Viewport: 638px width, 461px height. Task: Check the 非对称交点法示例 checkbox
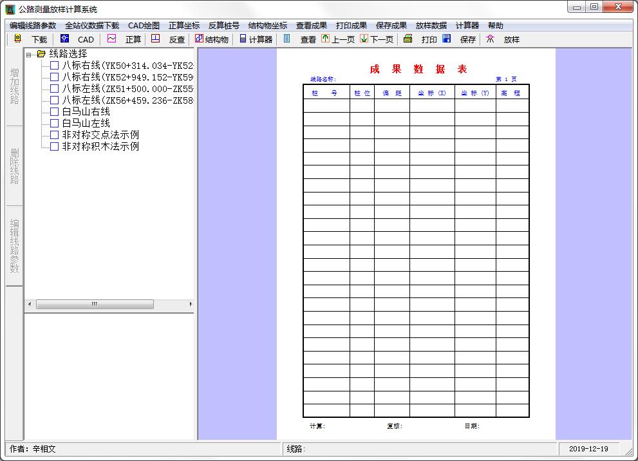pos(54,135)
